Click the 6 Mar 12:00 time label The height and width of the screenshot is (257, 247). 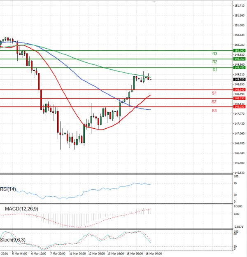(39, 254)
